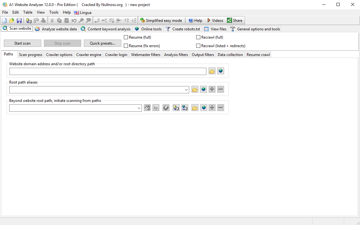Open a project with the folder toolbar icon
The height and width of the screenshot is (225, 360).
tap(12, 21)
